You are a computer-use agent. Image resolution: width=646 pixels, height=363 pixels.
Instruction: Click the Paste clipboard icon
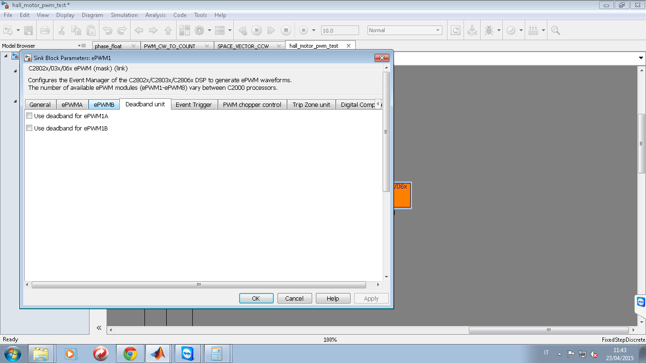tap(91, 30)
